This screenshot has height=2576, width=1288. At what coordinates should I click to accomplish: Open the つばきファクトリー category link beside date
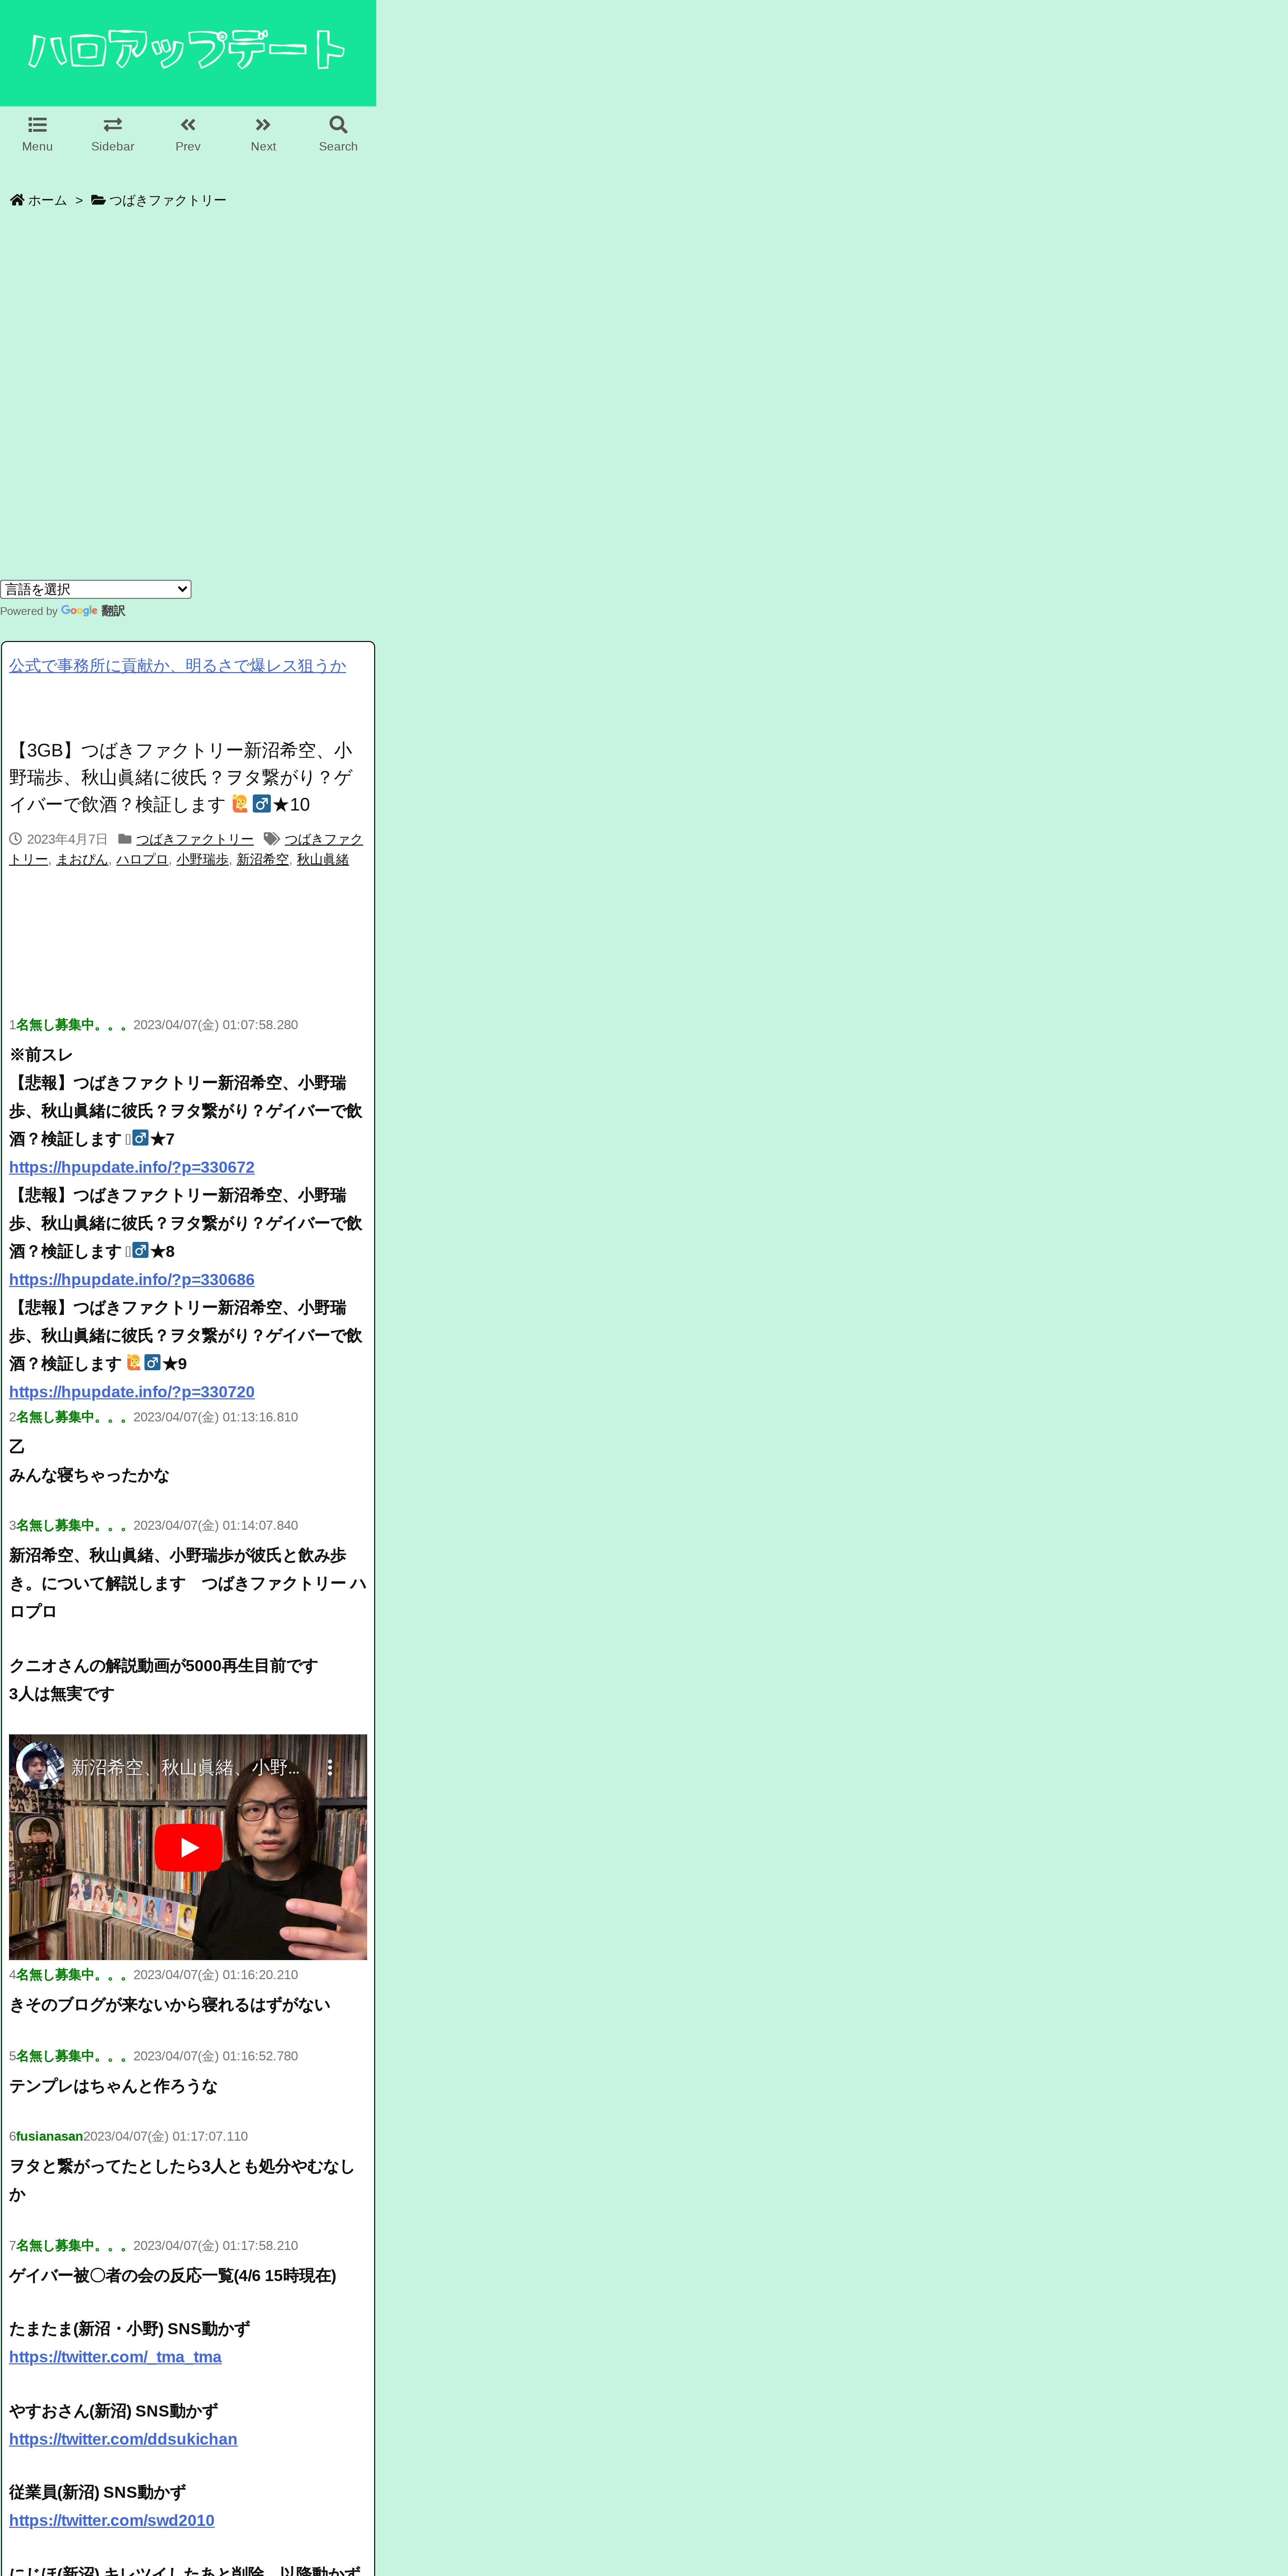tap(195, 839)
